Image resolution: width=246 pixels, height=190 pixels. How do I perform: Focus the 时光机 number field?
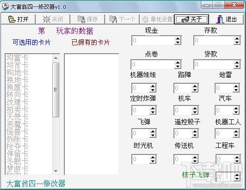click(x=141, y=159)
